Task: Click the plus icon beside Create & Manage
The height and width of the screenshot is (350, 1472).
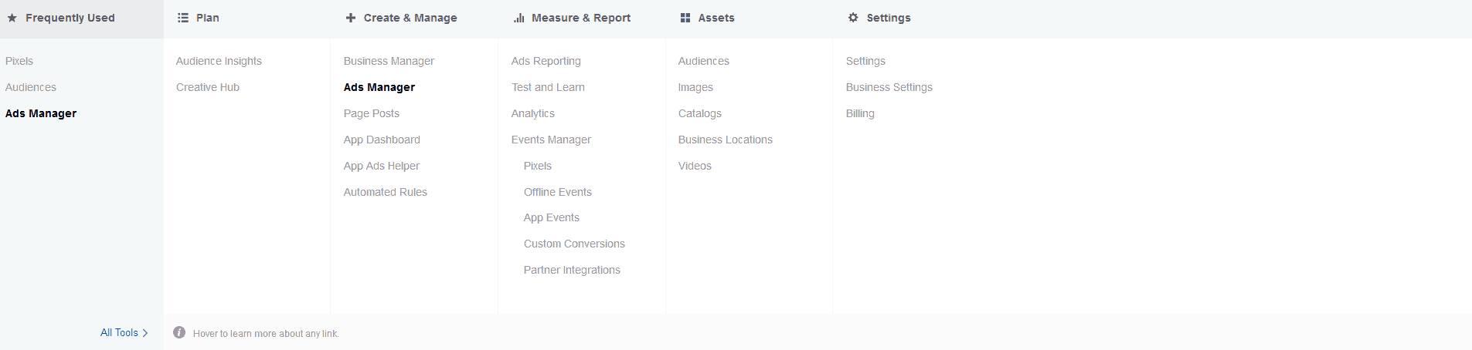Action: coord(351,18)
